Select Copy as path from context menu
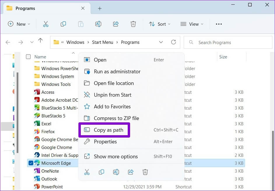Image resolution: width=275 pixels, height=191 pixels. click(x=108, y=130)
